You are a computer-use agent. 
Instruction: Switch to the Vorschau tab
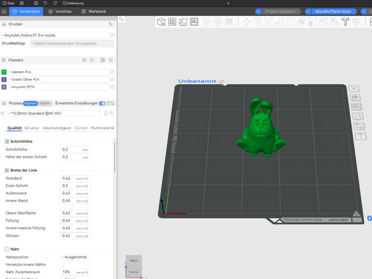tap(60, 11)
